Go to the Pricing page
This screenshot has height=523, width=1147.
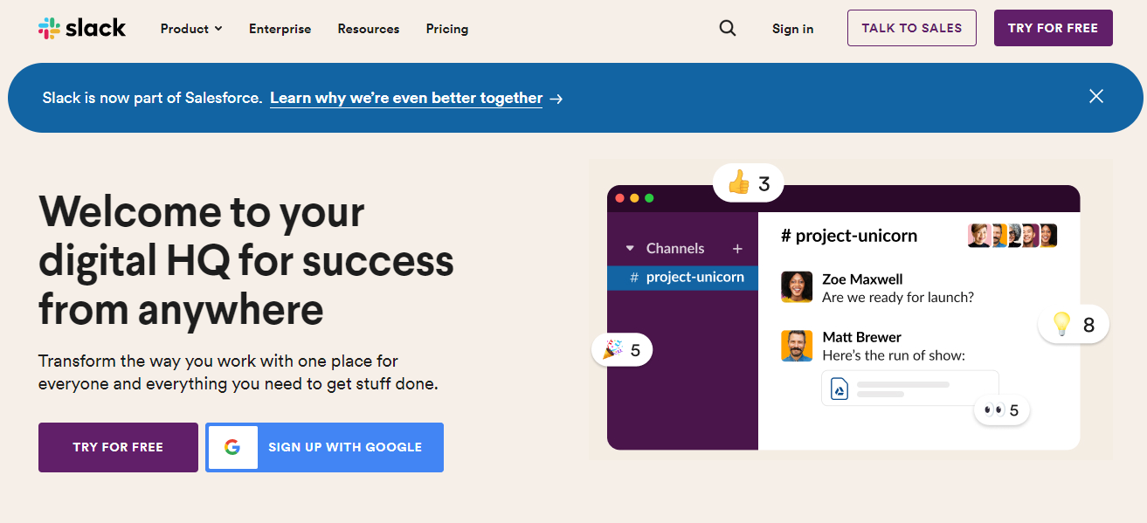click(447, 29)
